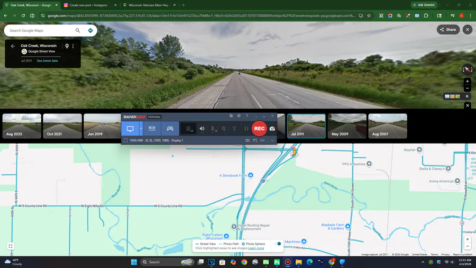
Task: Show hidden system tray icons
Action: tap(423, 262)
